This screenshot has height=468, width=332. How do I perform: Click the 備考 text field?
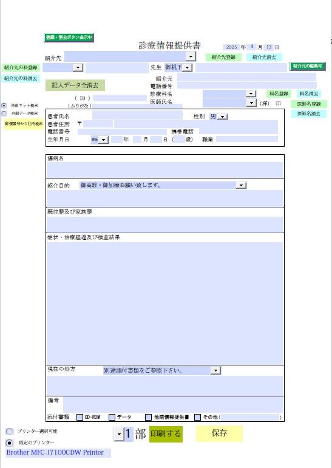tap(174, 404)
